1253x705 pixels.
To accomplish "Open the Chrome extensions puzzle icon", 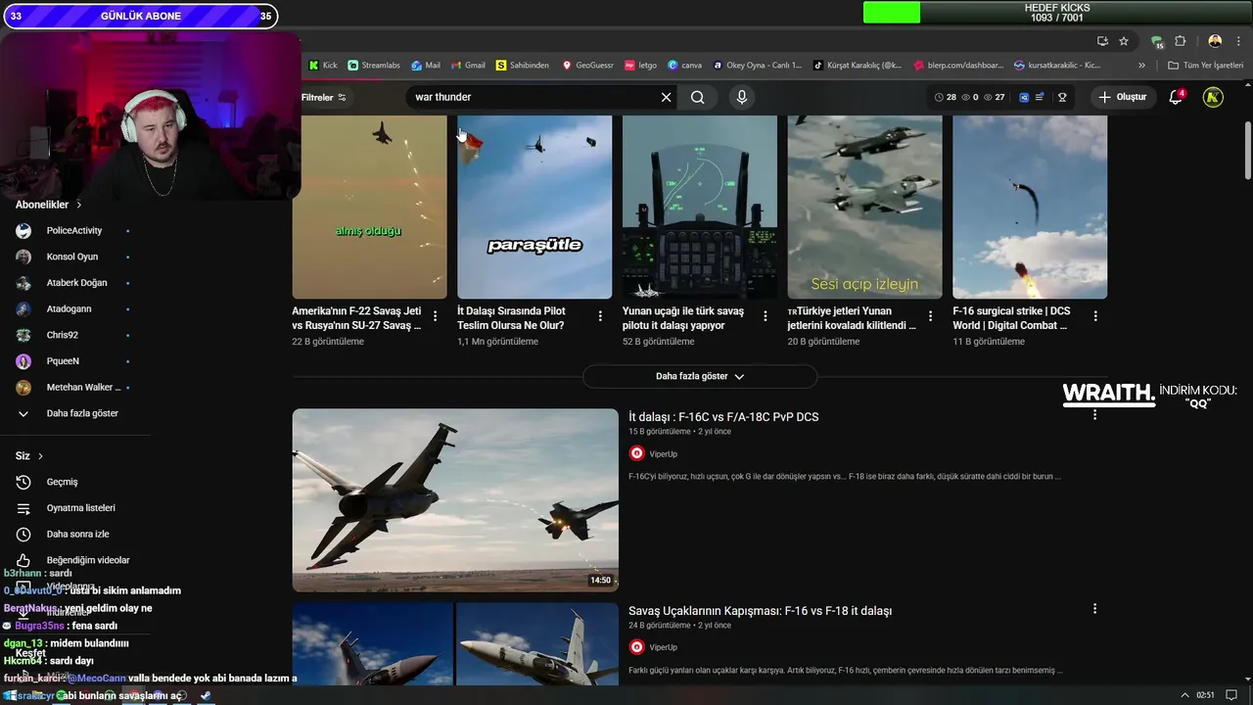I will [x=1180, y=41].
